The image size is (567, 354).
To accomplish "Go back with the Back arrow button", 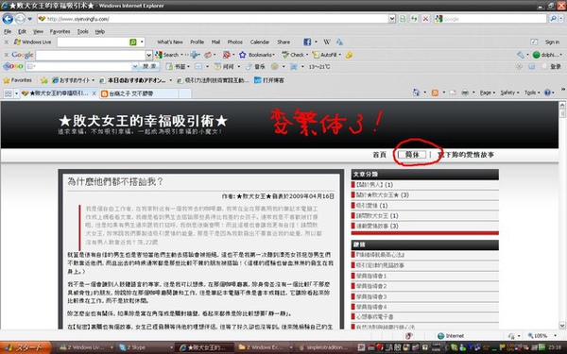I will (8, 19).
